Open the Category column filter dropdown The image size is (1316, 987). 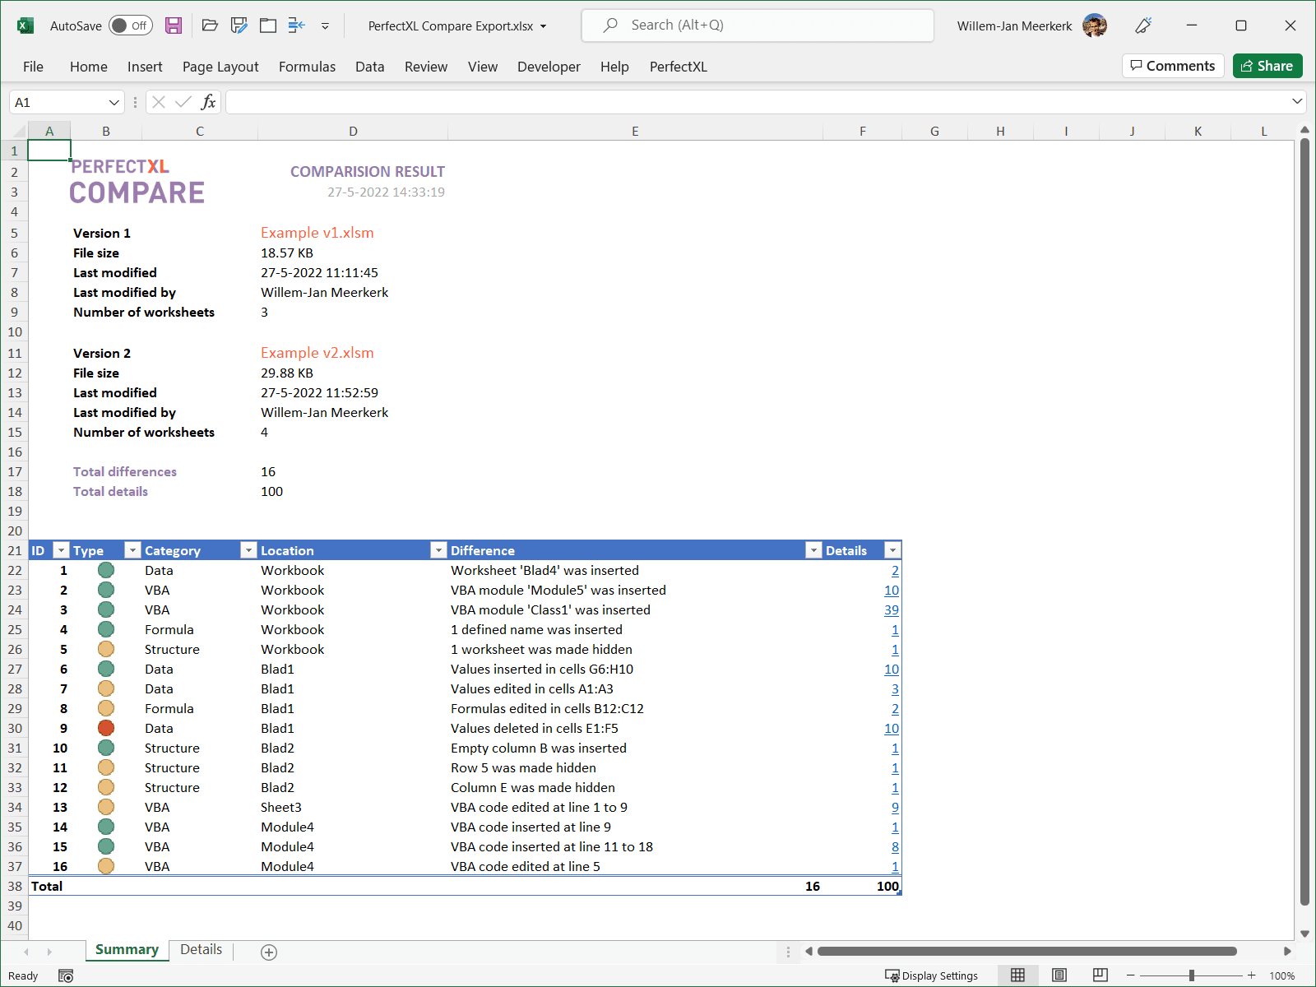pos(248,550)
